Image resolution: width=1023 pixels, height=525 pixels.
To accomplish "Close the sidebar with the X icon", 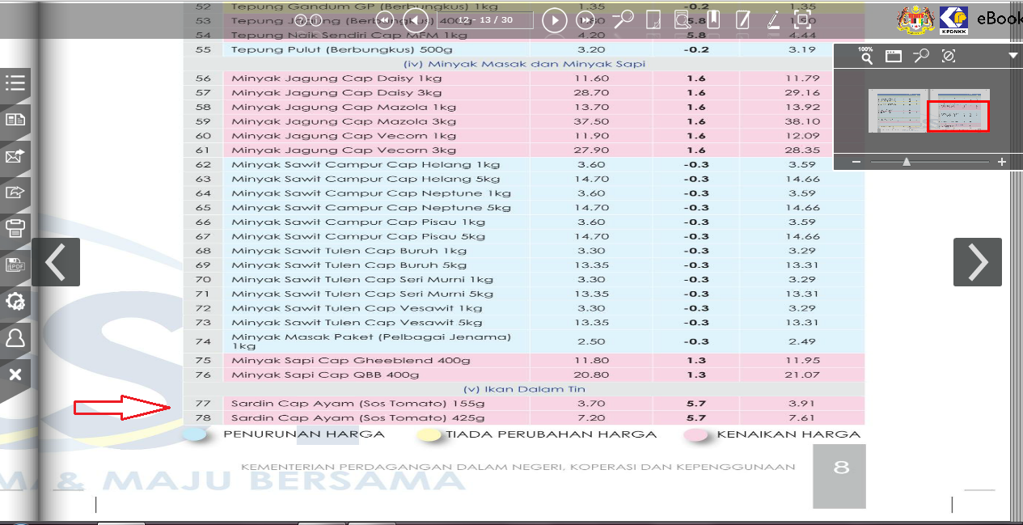I will pos(15,374).
